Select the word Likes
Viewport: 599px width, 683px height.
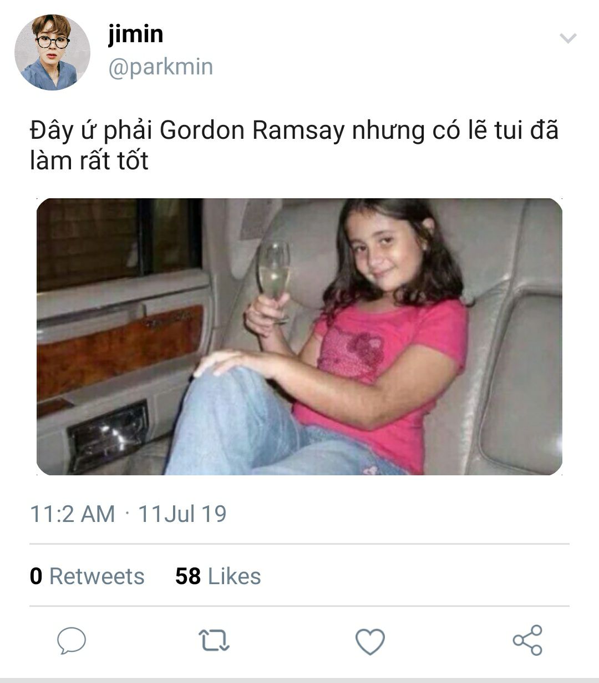[235, 576]
